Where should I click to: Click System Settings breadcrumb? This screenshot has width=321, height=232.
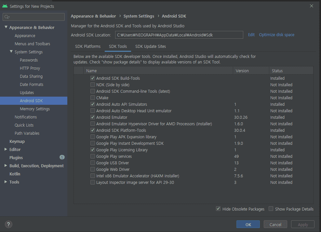[x=139, y=16]
